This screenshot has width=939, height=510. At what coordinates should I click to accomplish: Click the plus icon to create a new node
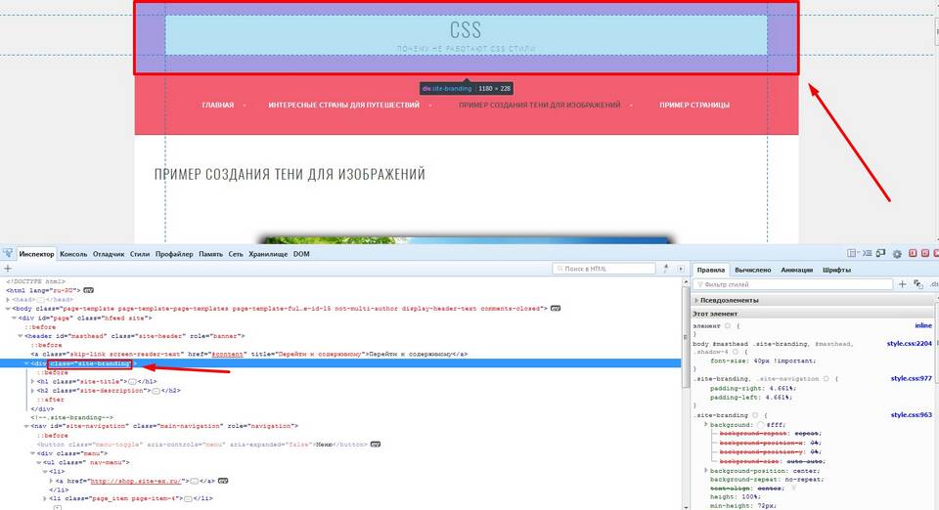coord(8,269)
